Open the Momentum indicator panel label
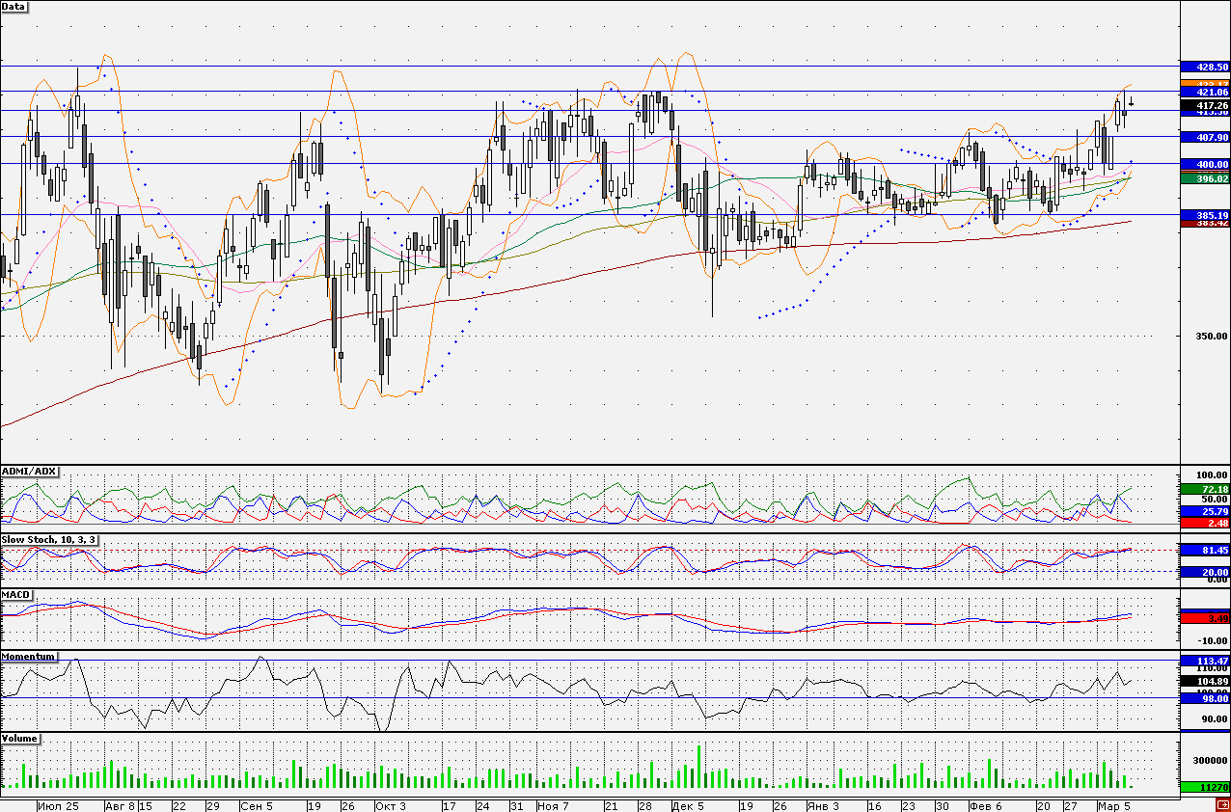 [x=28, y=656]
